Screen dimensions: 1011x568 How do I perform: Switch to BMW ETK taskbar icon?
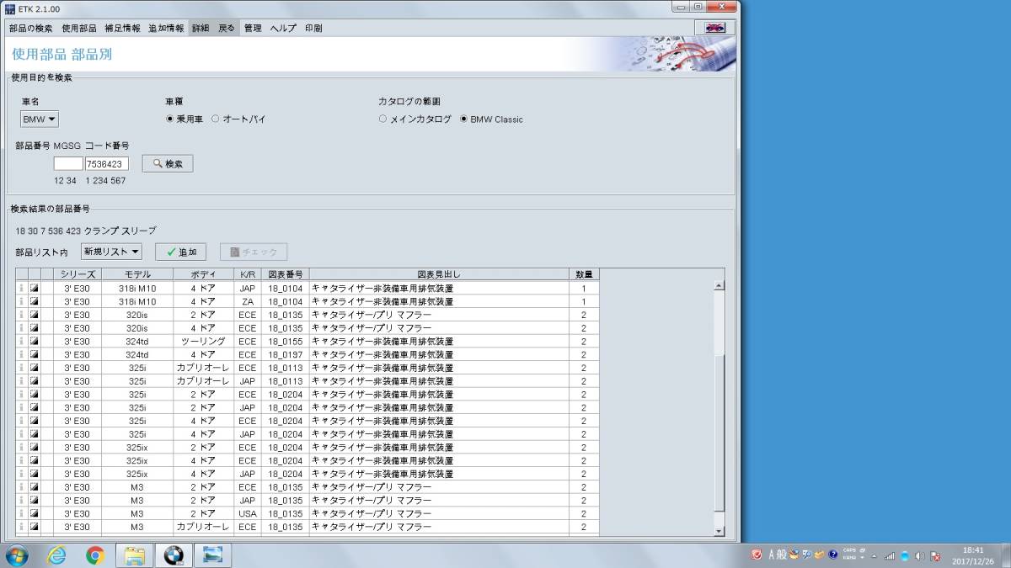174,555
